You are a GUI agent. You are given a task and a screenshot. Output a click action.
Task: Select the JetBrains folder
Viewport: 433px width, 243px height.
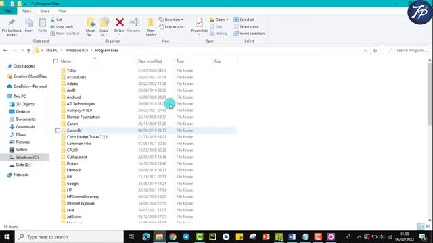click(x=74, y=217)
